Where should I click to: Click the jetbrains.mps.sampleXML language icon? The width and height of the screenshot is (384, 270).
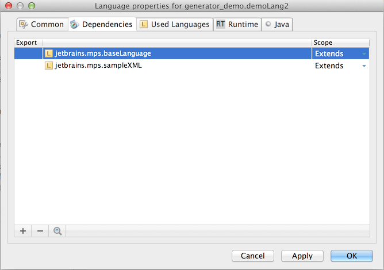49,65
